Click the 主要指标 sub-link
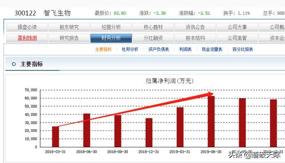The height and width of the screenshot is (163, 285). 103,49
